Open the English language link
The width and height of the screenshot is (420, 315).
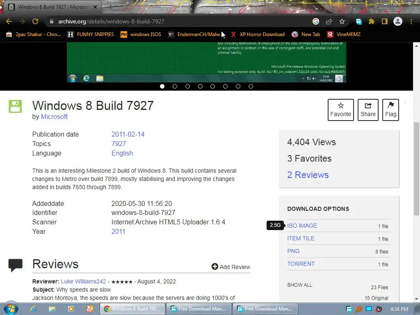(x=122, y=153)
